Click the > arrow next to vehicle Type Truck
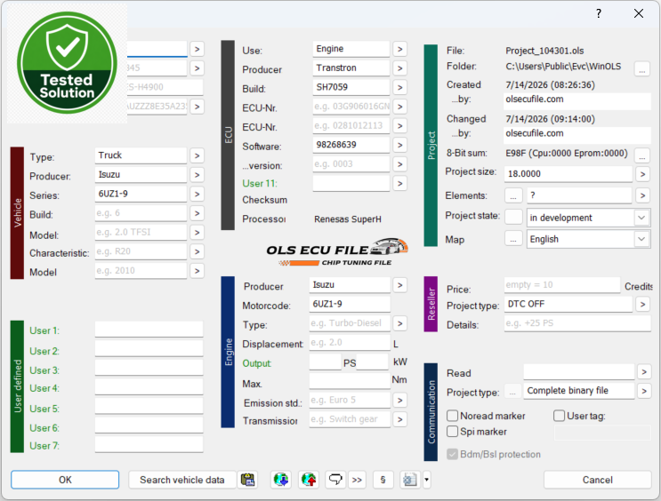The height and width of the screenshot is (501, 661). point(197,155)
